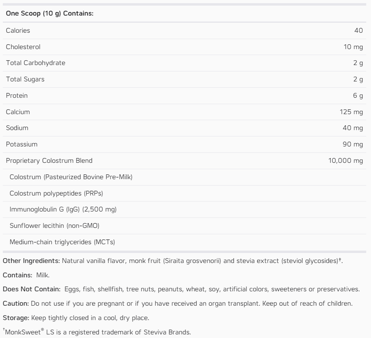Select the Sodium 40 mg value
Image resolution: width=371 pixels, height=338 pixels.
click(353, 128)
